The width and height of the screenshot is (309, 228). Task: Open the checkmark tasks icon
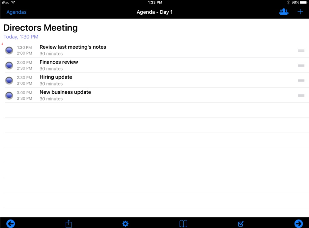[x=241, y=224]
